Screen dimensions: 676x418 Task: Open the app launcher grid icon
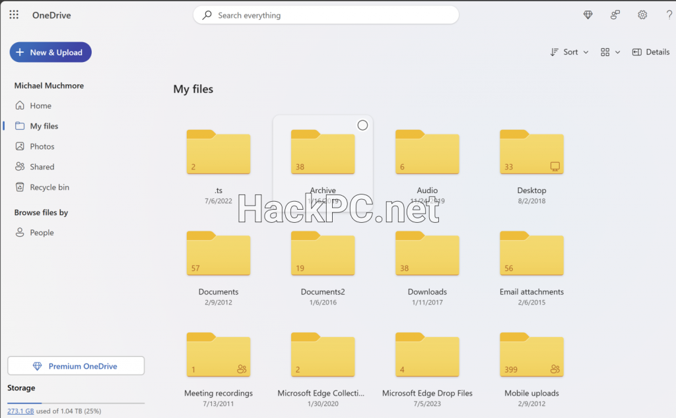(14, 15)
